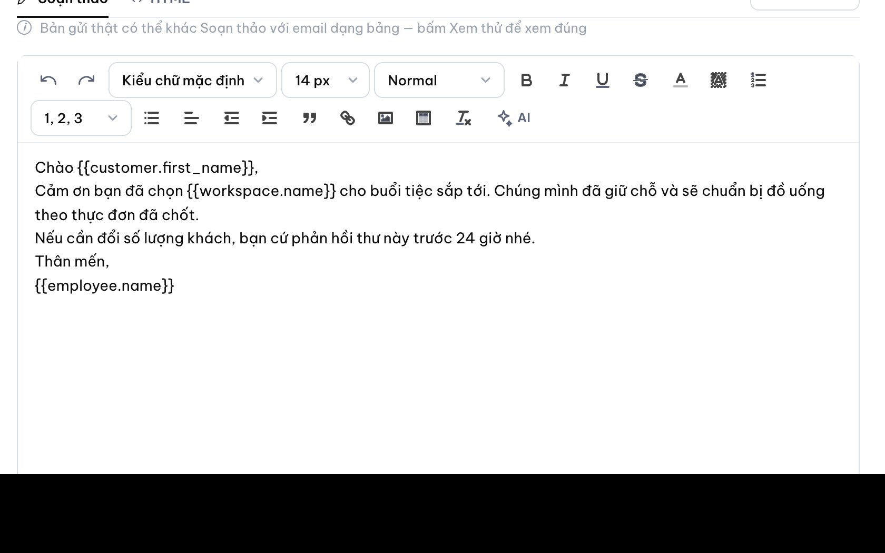Decrease the paragraph indent

232,118
